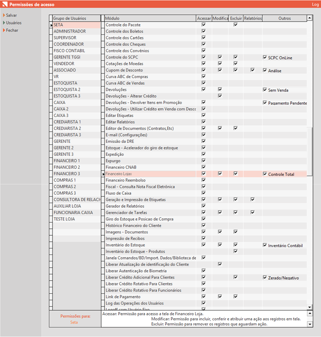Viewport: 321px width, 337px height.
Task: Click the Grupo de Usuários column header
Action: (76, 18)
